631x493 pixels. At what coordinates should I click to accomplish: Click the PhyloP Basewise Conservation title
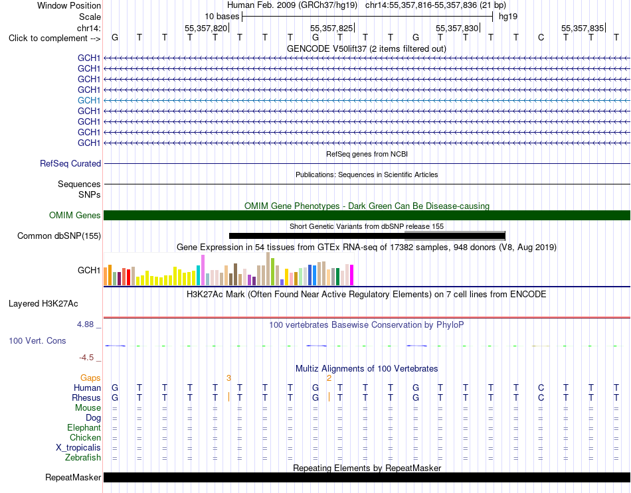pos(367,324)
